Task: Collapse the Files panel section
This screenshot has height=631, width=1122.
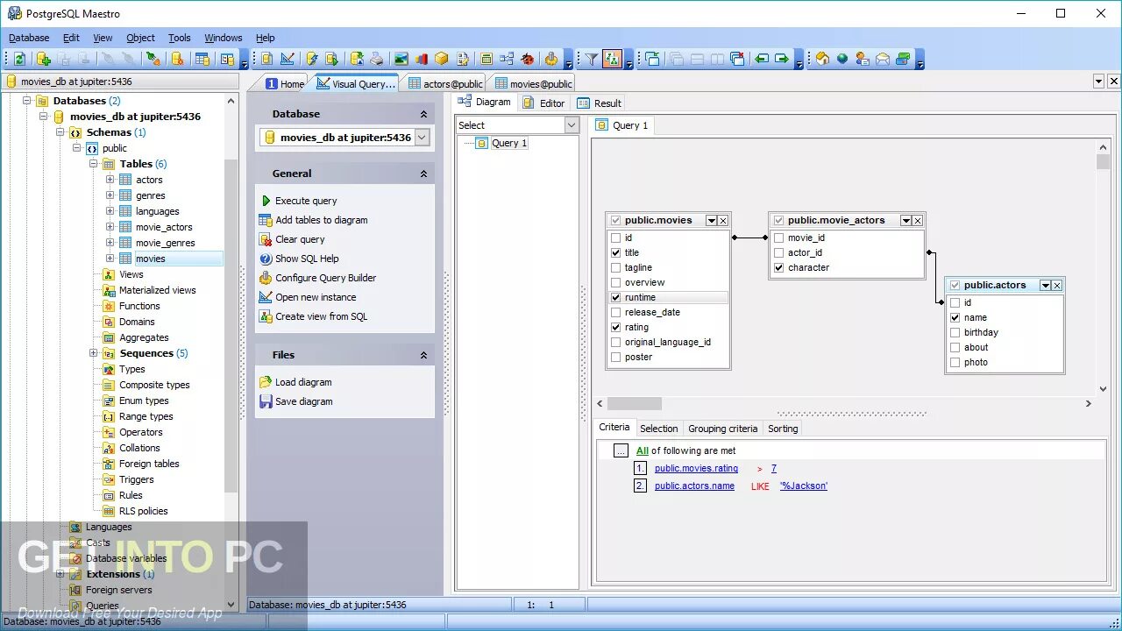Action: [423, 355]
